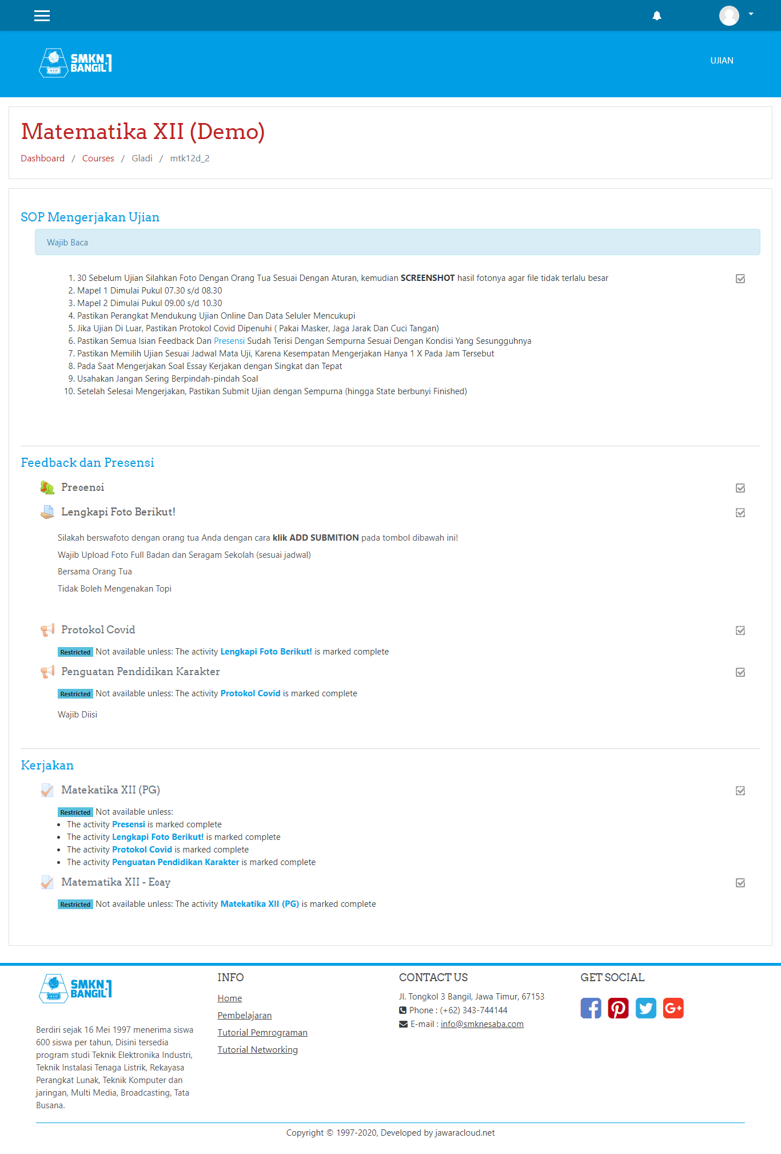Click the Kerjakan section heading
Image resolution: width=781 pixels, height=1154 pixels.
pos(47,766)
